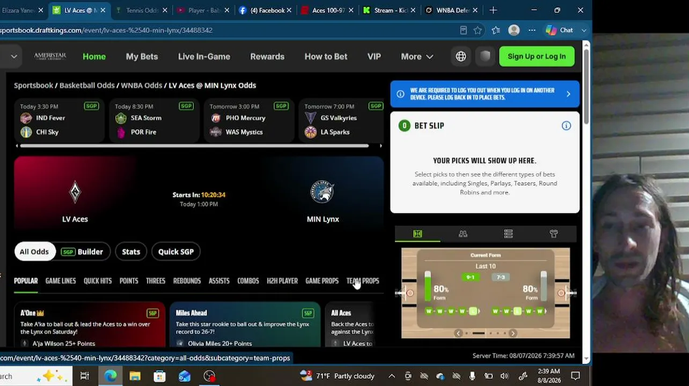Image resolution: width=689 pixels, height=386 pixels.
Task: Open the Game Props tab
Action: point(322,281)
